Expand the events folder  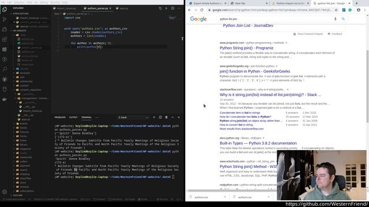click(x=24, y=124)
